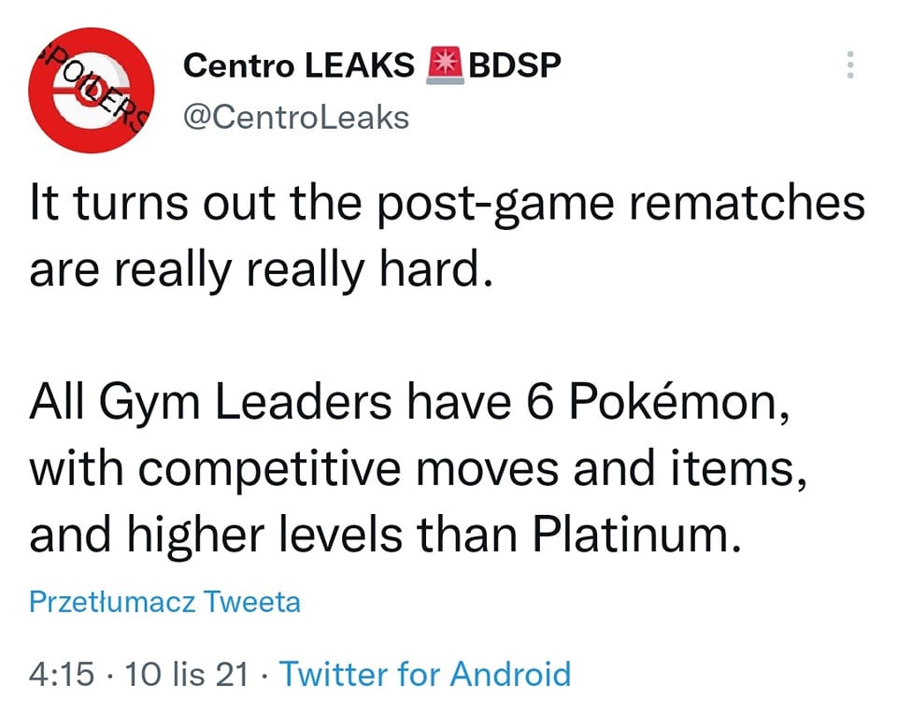Viewport: 897px width, 715px height.
Task: Translate the tweet via Przetłumacz Tweeta
Action: (x=164, y=602)
